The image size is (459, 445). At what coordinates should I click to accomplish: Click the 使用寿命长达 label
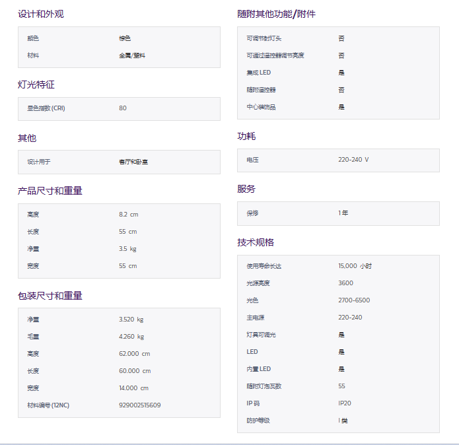coord(264,266)
